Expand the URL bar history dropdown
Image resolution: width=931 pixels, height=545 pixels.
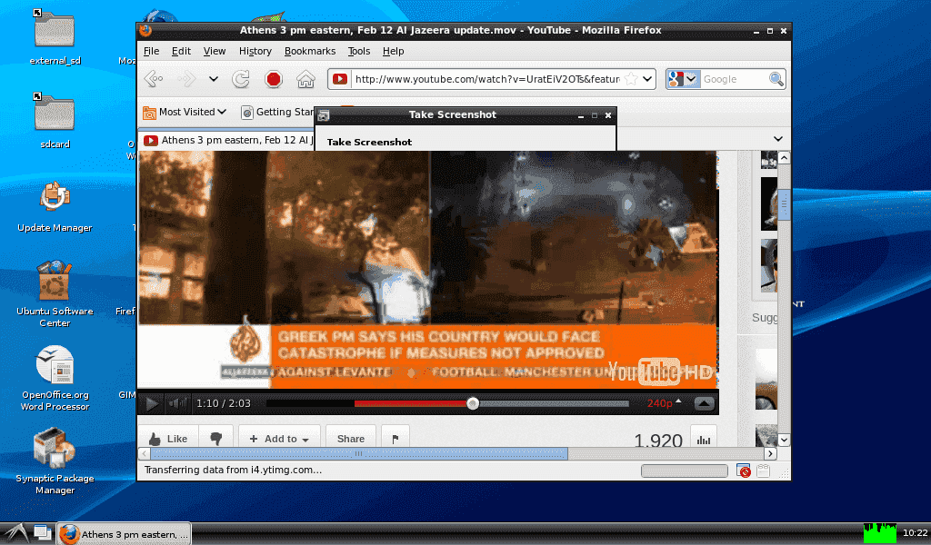[x=647, y=79]
